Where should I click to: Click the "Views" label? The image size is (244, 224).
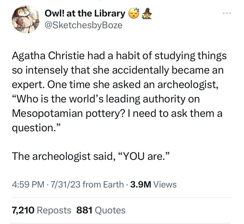click(x=165, y=185)
